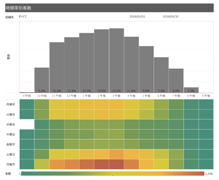Select the 土曜日 heatmap cell at 4午後
Image resolution: width=219 pixels, height=180 pixels.
pyautogui.click(x=131, y=155)
